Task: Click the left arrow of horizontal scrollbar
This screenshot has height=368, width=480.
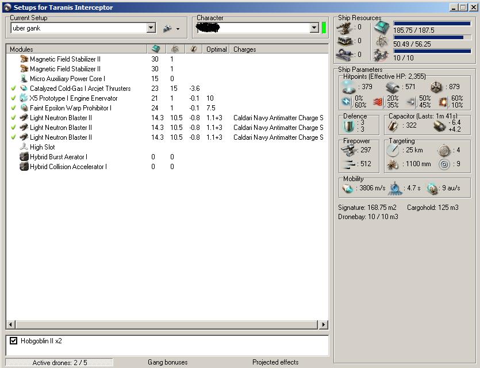Action: (x=10, y=324)
